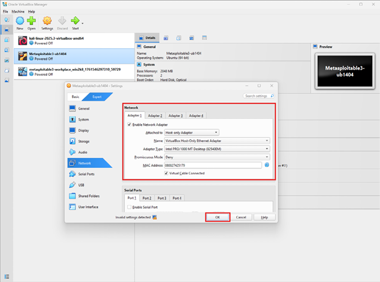Click the Help button in settings dialog

[264, 217]
